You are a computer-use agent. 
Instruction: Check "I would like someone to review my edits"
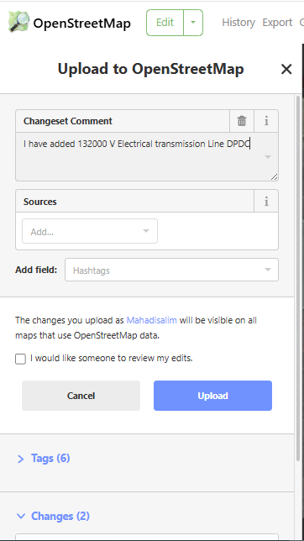tap(20, 359)
